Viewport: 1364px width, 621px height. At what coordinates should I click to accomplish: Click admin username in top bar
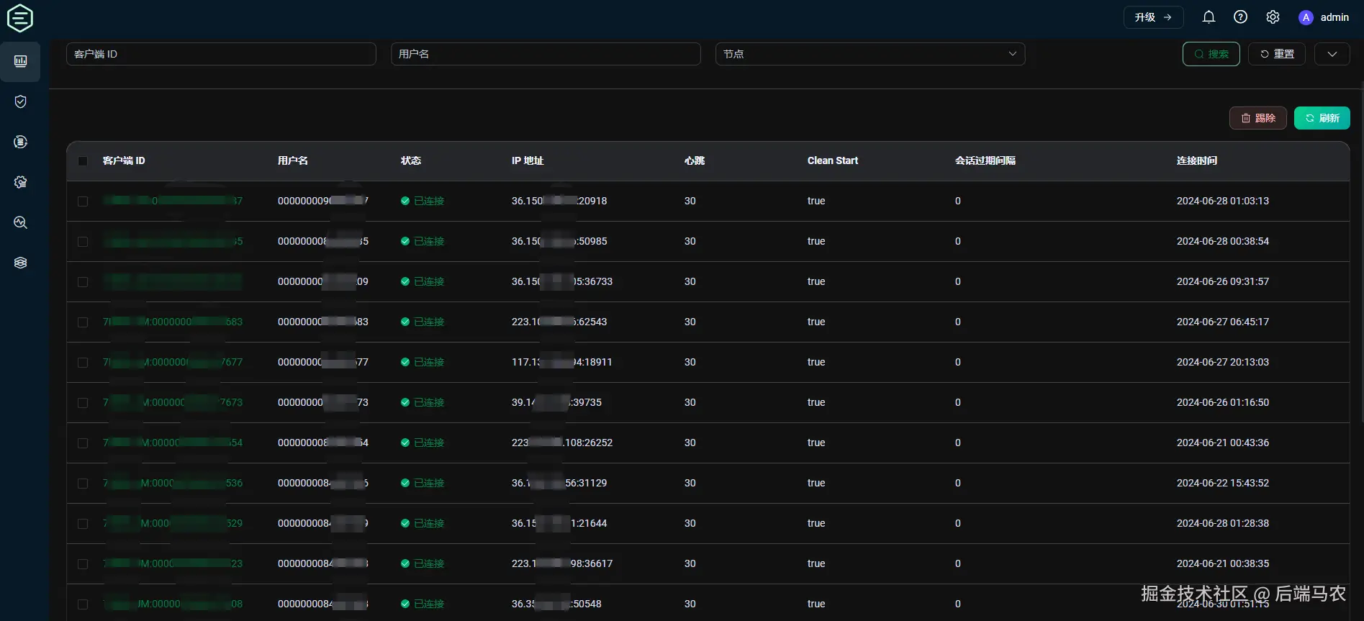(x=1334, y=17)
